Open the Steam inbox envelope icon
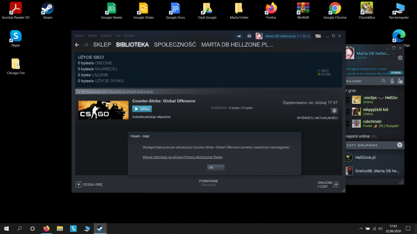Image resolution: width=417 pixels, height=234 pixels. click(249, 36)
